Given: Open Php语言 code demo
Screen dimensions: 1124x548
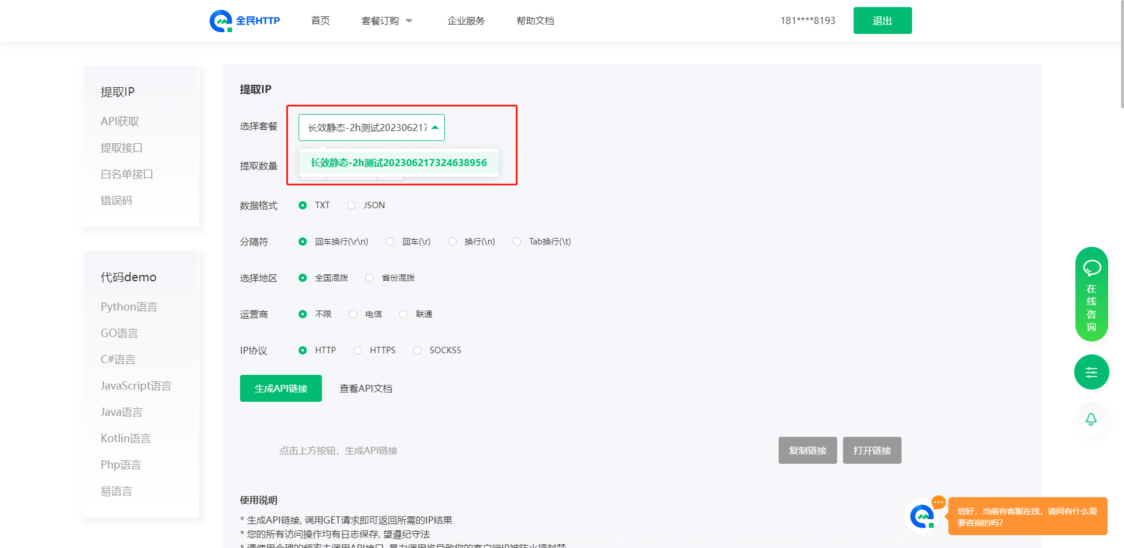Looking at the screenshot, I should (121, 464).
